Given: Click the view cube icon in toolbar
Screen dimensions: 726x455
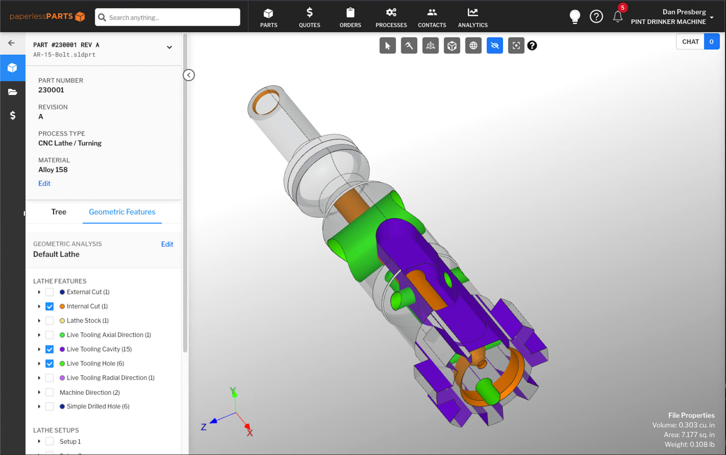Looking at the screenshot, I should click(452, 46).
